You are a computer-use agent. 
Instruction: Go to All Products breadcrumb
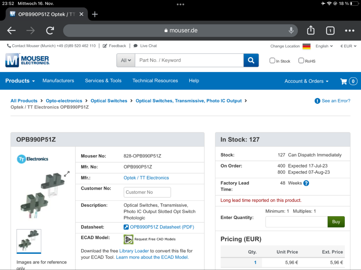pos(24,101)
